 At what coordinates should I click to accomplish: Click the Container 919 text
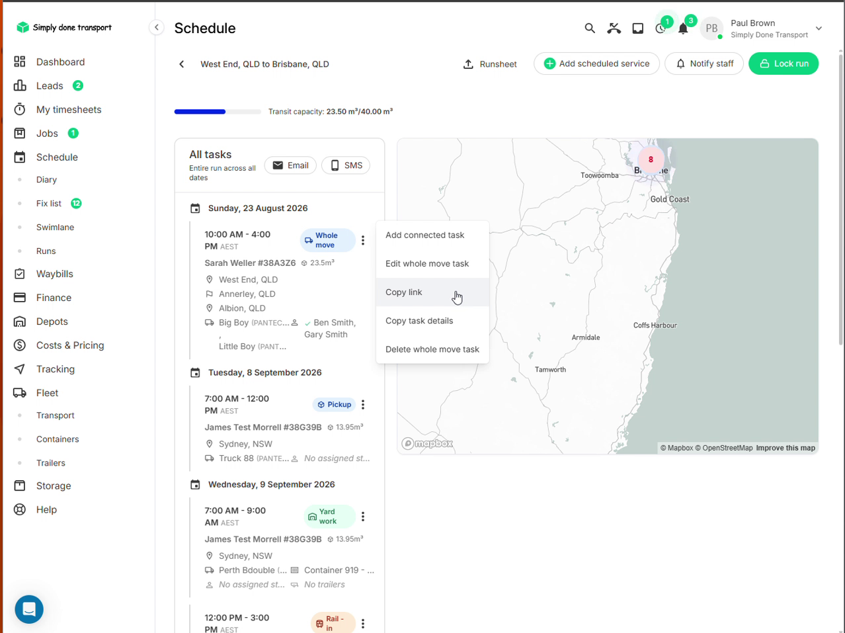coord(339,570)
